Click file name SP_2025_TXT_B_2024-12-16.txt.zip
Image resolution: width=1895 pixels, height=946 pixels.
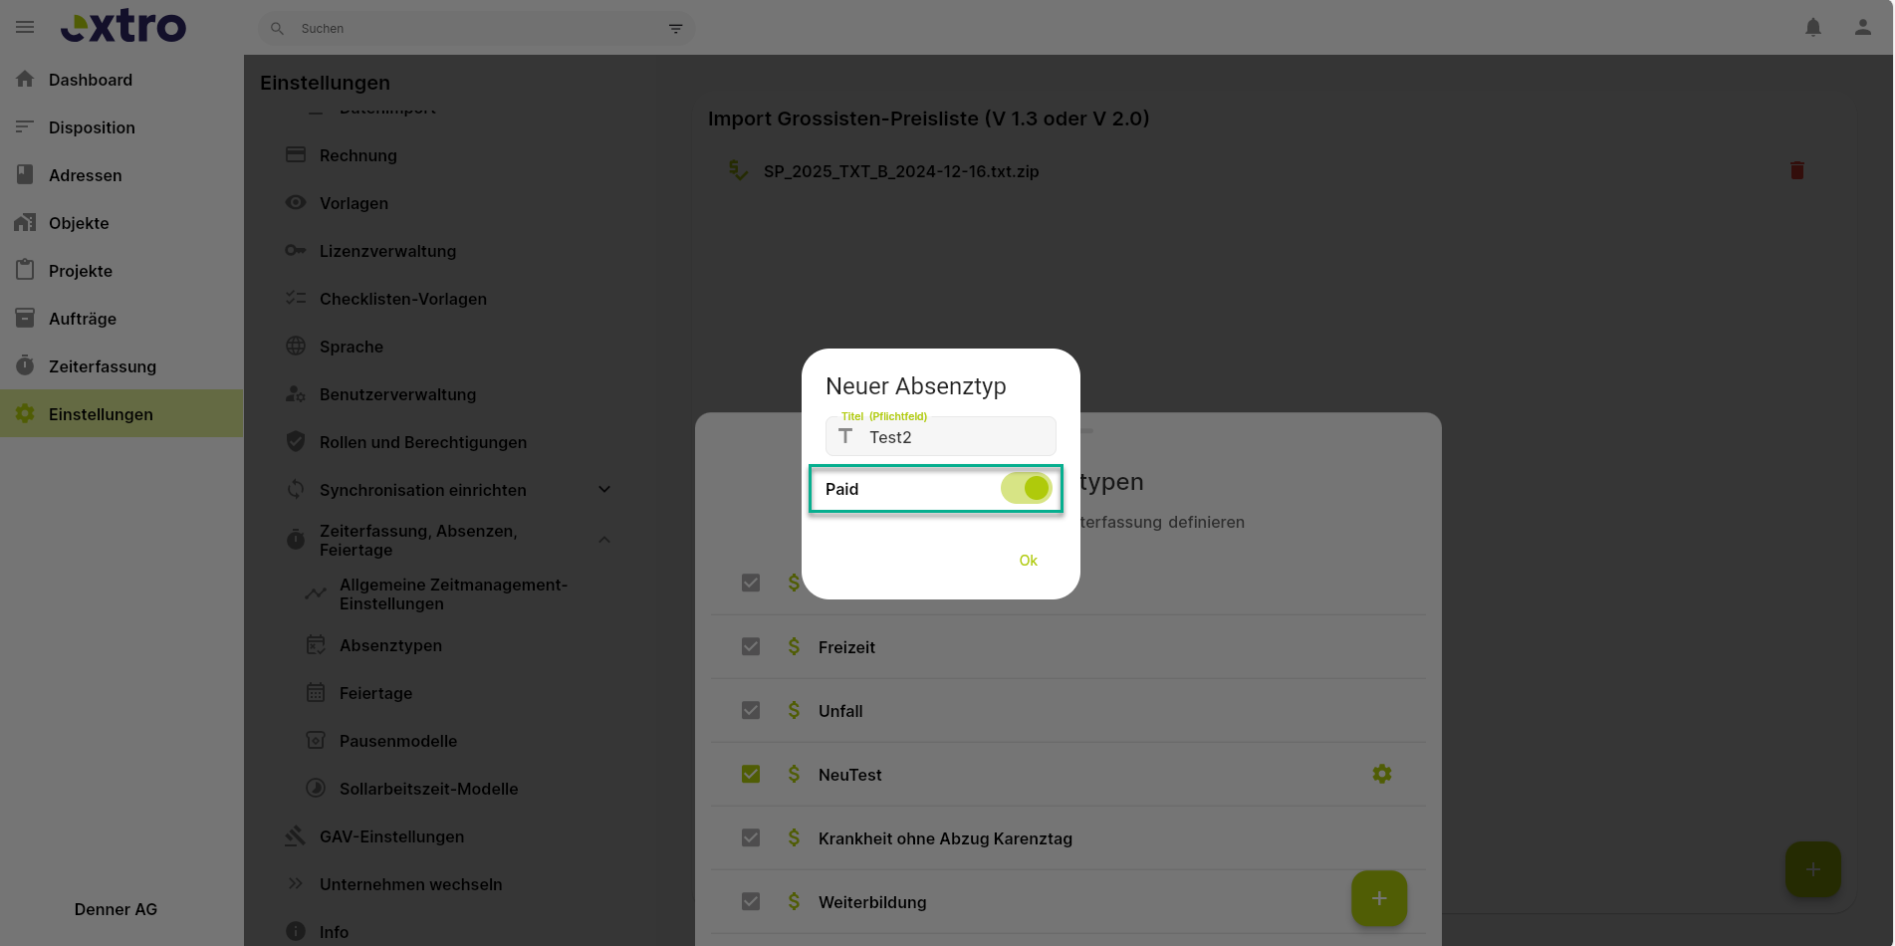pyautogui.click(x=901, y=171)
